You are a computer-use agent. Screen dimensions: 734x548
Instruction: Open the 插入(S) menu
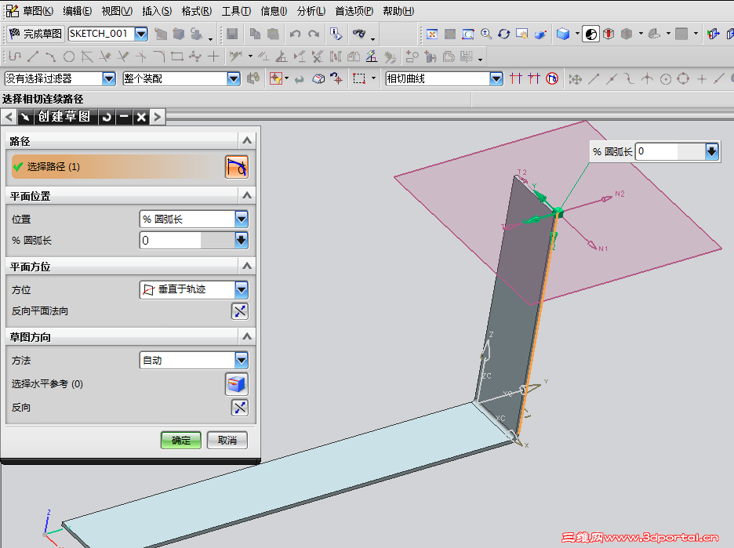coord(157,11)
